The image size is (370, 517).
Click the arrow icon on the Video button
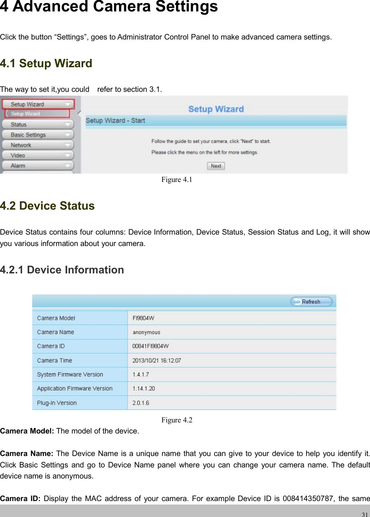tap(68, 155)
